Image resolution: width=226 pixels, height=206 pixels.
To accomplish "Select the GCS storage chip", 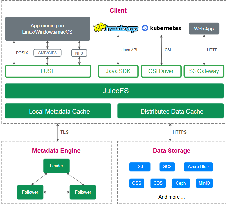I will click(167, 167).
